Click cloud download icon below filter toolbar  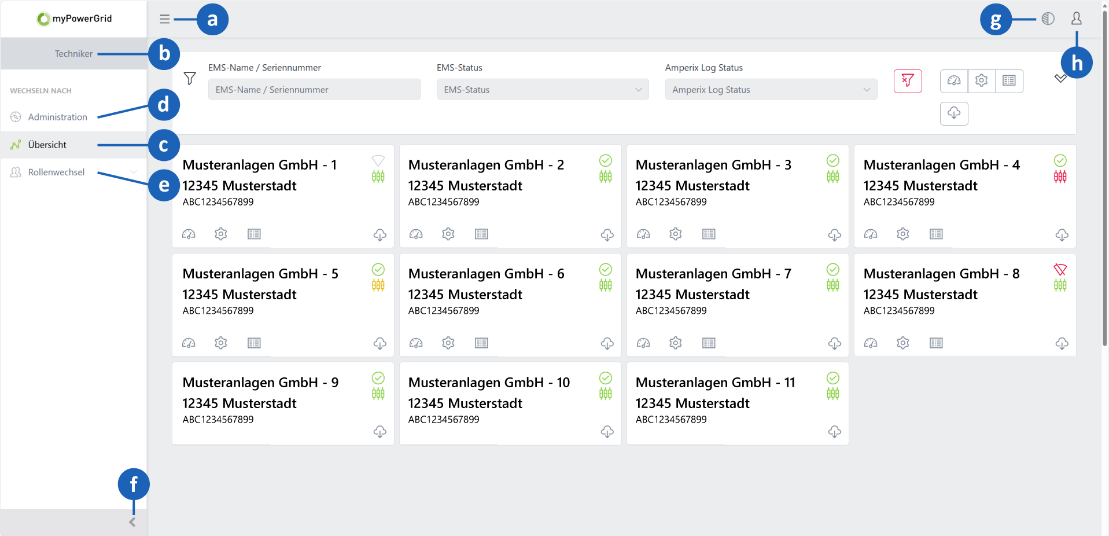click(x=954, y=113)
